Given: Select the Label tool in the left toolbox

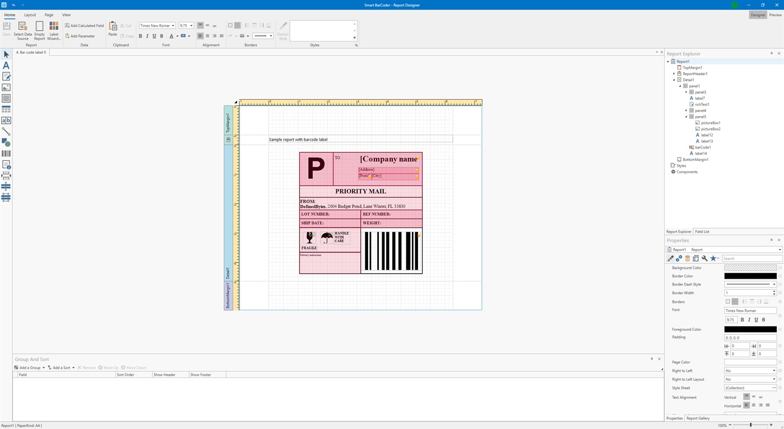Looking at the screenshot, I should pos(6,66).
